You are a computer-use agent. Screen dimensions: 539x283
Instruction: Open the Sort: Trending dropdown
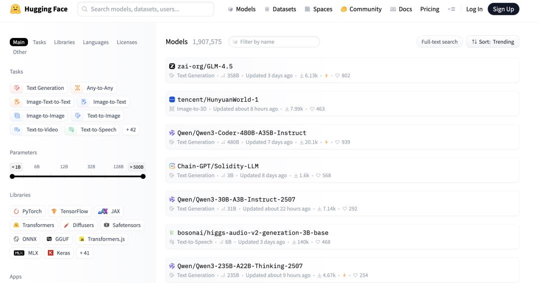tap(493, 42)
